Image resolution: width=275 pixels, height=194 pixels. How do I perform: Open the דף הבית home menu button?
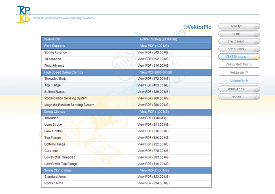point(239,26)
